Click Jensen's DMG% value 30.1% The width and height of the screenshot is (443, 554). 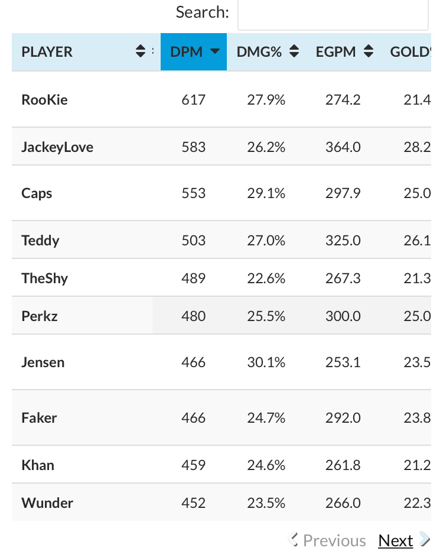pyautogui.click(x=266, y=362)
